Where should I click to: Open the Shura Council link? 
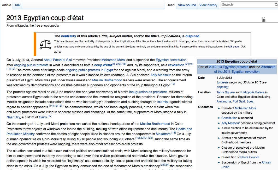[x=250, y=157]
